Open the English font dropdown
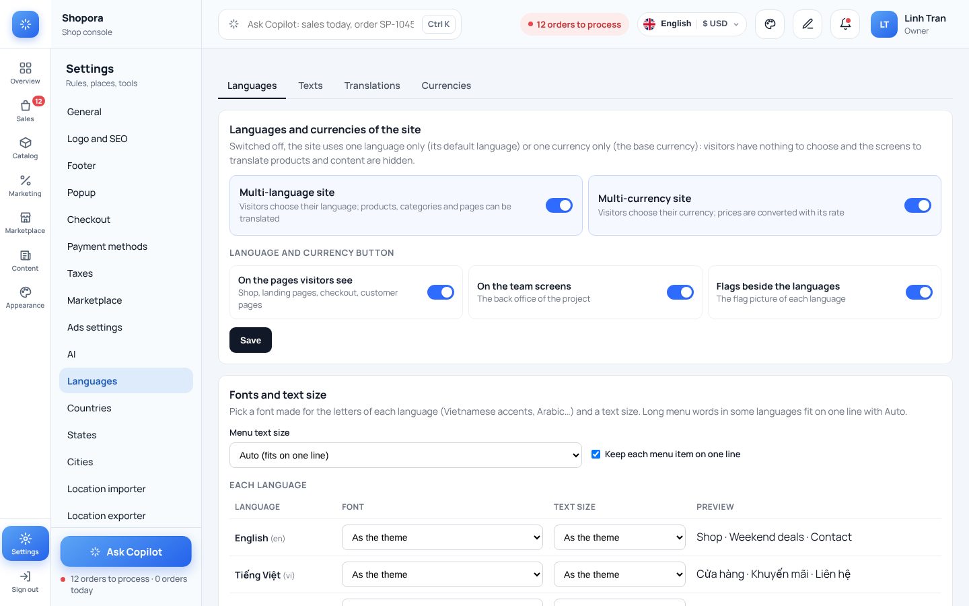The image size is (969, 606). pos(442,537)
